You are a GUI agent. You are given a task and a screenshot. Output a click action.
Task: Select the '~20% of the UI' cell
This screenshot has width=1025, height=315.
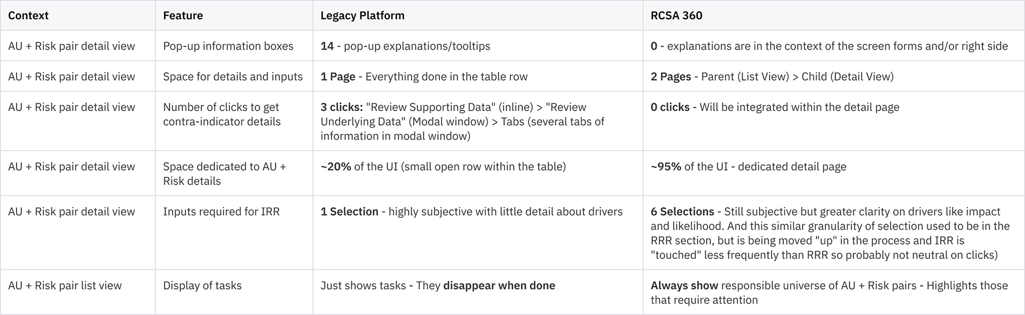coord(443,167)
